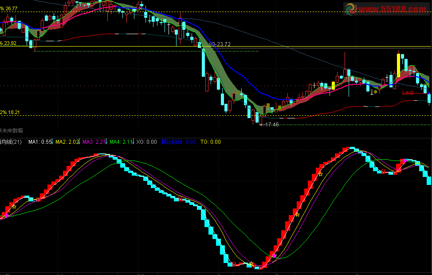Click the 23.72 price level label

coord(223,44)
